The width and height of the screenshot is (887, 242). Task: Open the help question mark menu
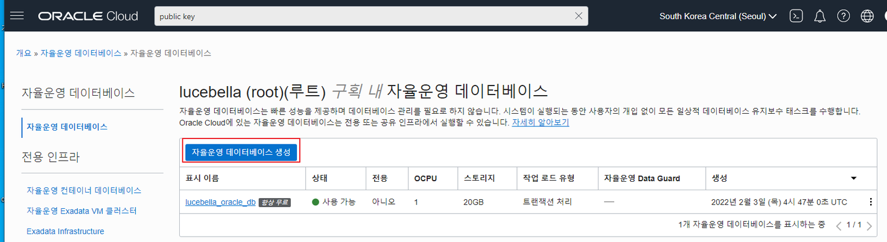[844, 16]
